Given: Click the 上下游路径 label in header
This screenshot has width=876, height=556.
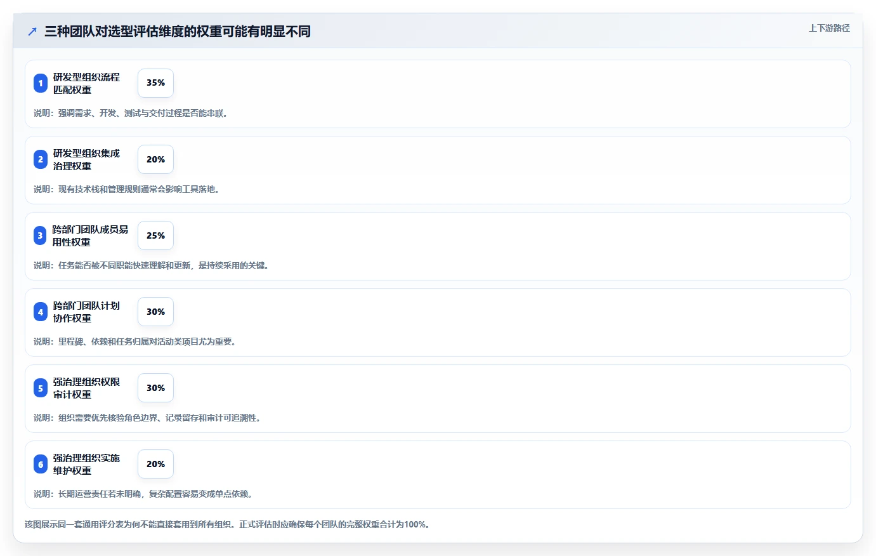Looking at the screenshot, I should click(x=829, y=28).
